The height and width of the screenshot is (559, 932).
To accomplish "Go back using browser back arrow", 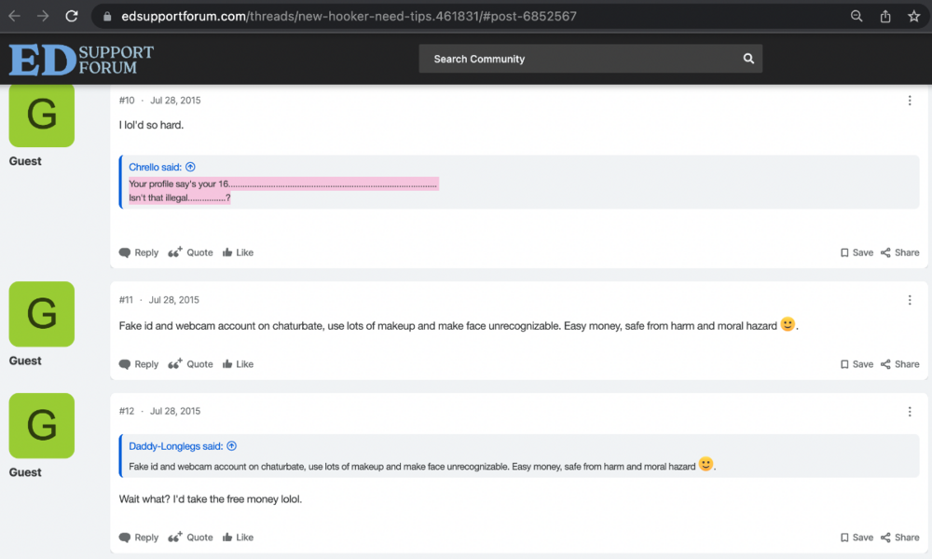I will click(x=14, y=16).
